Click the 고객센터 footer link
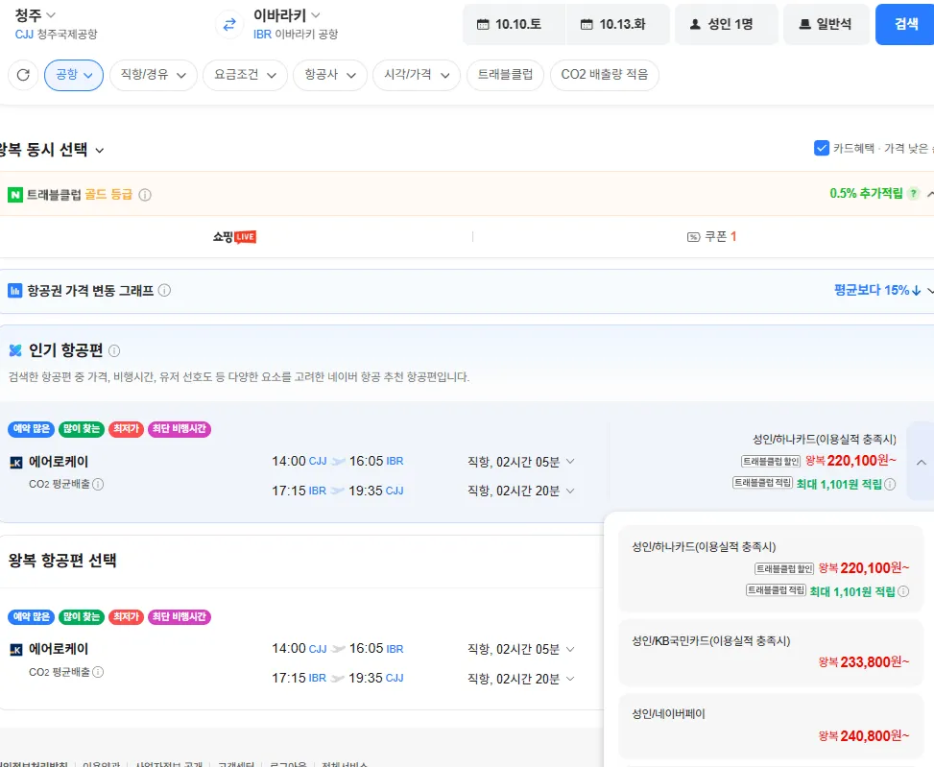 [x=236, y=764]
